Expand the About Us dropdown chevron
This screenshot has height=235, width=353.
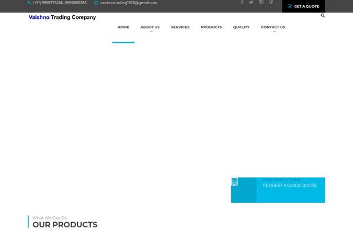[151, 32]
